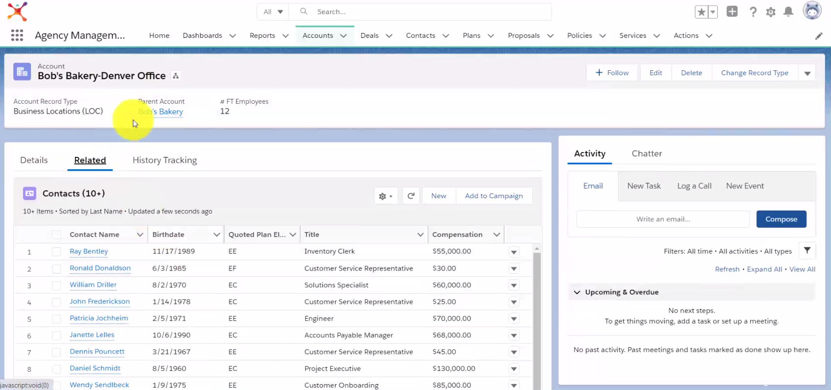
Task: Go to the Home nav item
Action: click(159, 35)
